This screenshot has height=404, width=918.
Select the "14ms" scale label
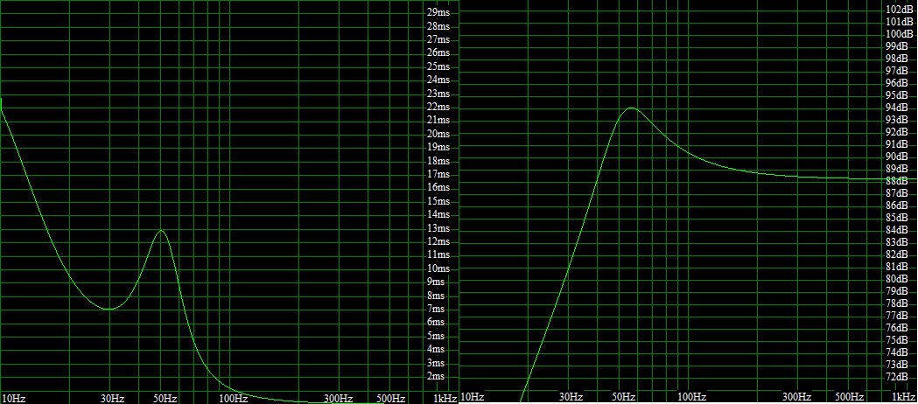click(x=438, y=214)
